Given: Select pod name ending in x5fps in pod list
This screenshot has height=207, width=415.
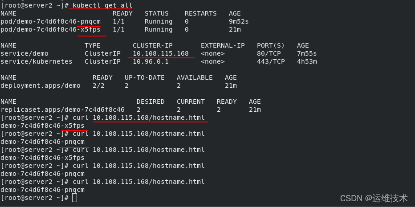Looking at the screenshot, I should point(51,29).
